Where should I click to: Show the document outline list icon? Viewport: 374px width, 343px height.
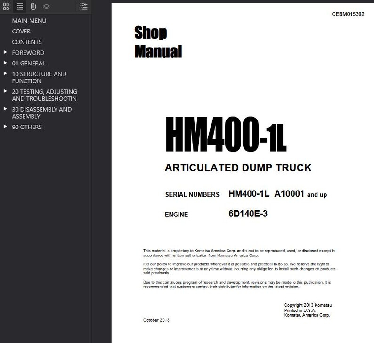click(x=19, y=7)
